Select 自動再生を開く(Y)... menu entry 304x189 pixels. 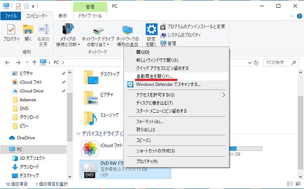click(x=176, y=76)
